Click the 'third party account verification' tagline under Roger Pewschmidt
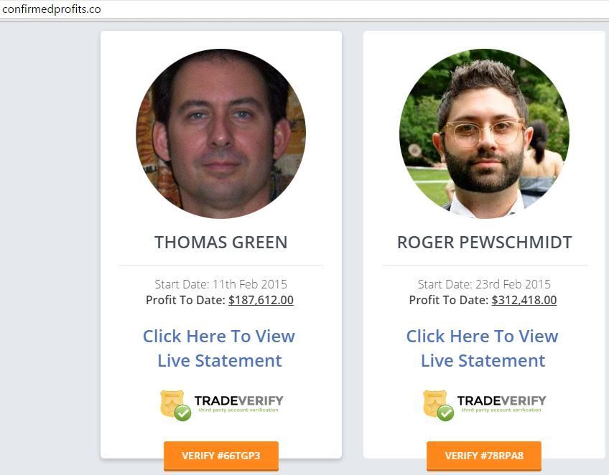 (x=501, y=410)
